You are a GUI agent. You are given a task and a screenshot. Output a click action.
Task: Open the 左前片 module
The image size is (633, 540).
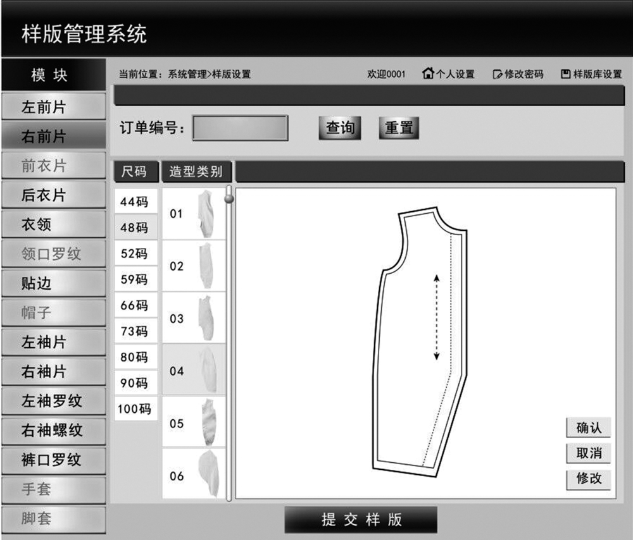click(53, 107)
